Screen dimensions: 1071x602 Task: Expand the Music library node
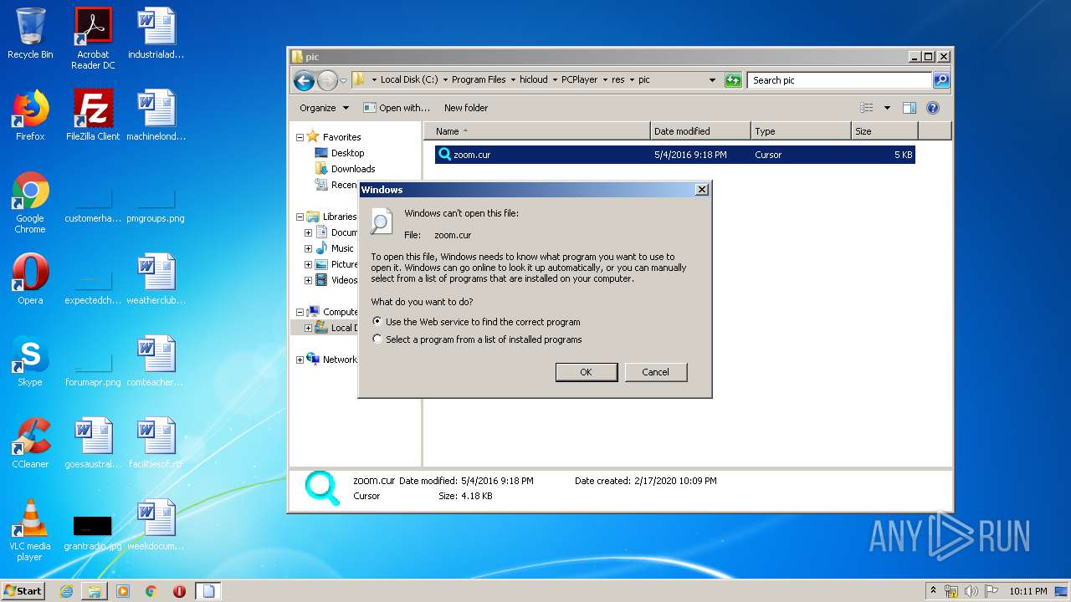tap(308, 248)
